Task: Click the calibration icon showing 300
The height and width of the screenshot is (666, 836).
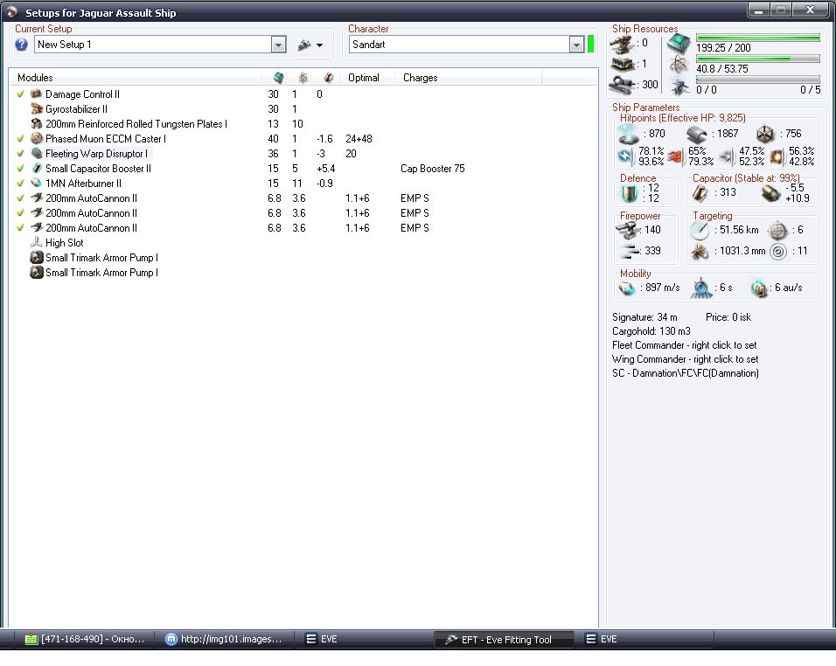Action: [x=622, y=85]
